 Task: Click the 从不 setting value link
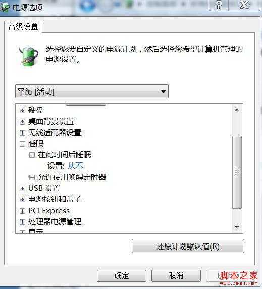click(76, 166)
